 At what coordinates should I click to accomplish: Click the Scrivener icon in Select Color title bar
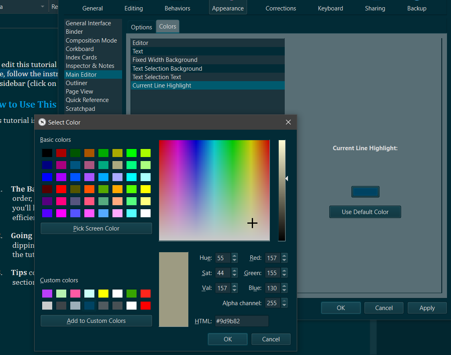(x=42, y=122)
